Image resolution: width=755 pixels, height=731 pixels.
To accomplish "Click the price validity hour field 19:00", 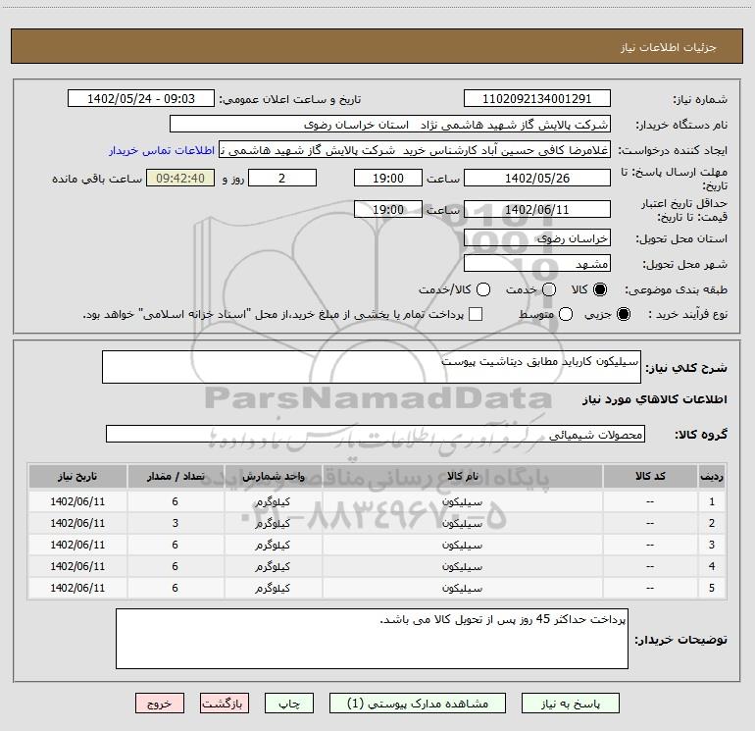I will [x=388, y=209].
